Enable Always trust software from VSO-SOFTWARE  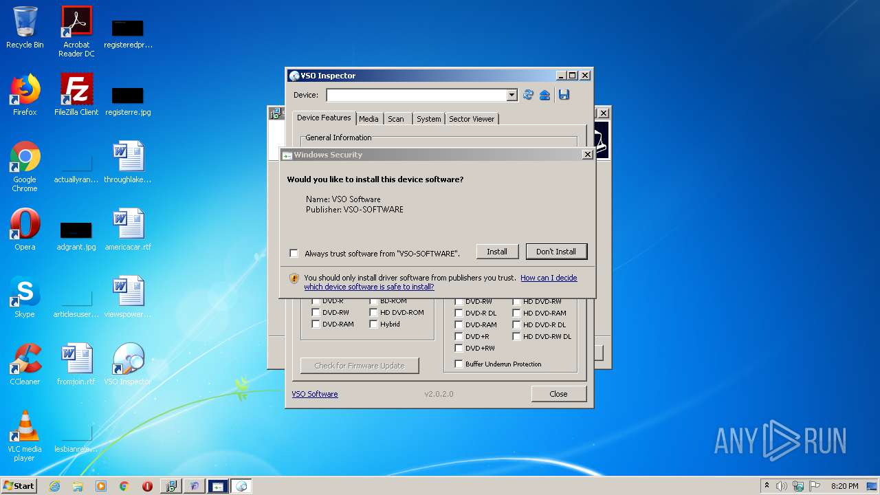click(x=294, y=254)
